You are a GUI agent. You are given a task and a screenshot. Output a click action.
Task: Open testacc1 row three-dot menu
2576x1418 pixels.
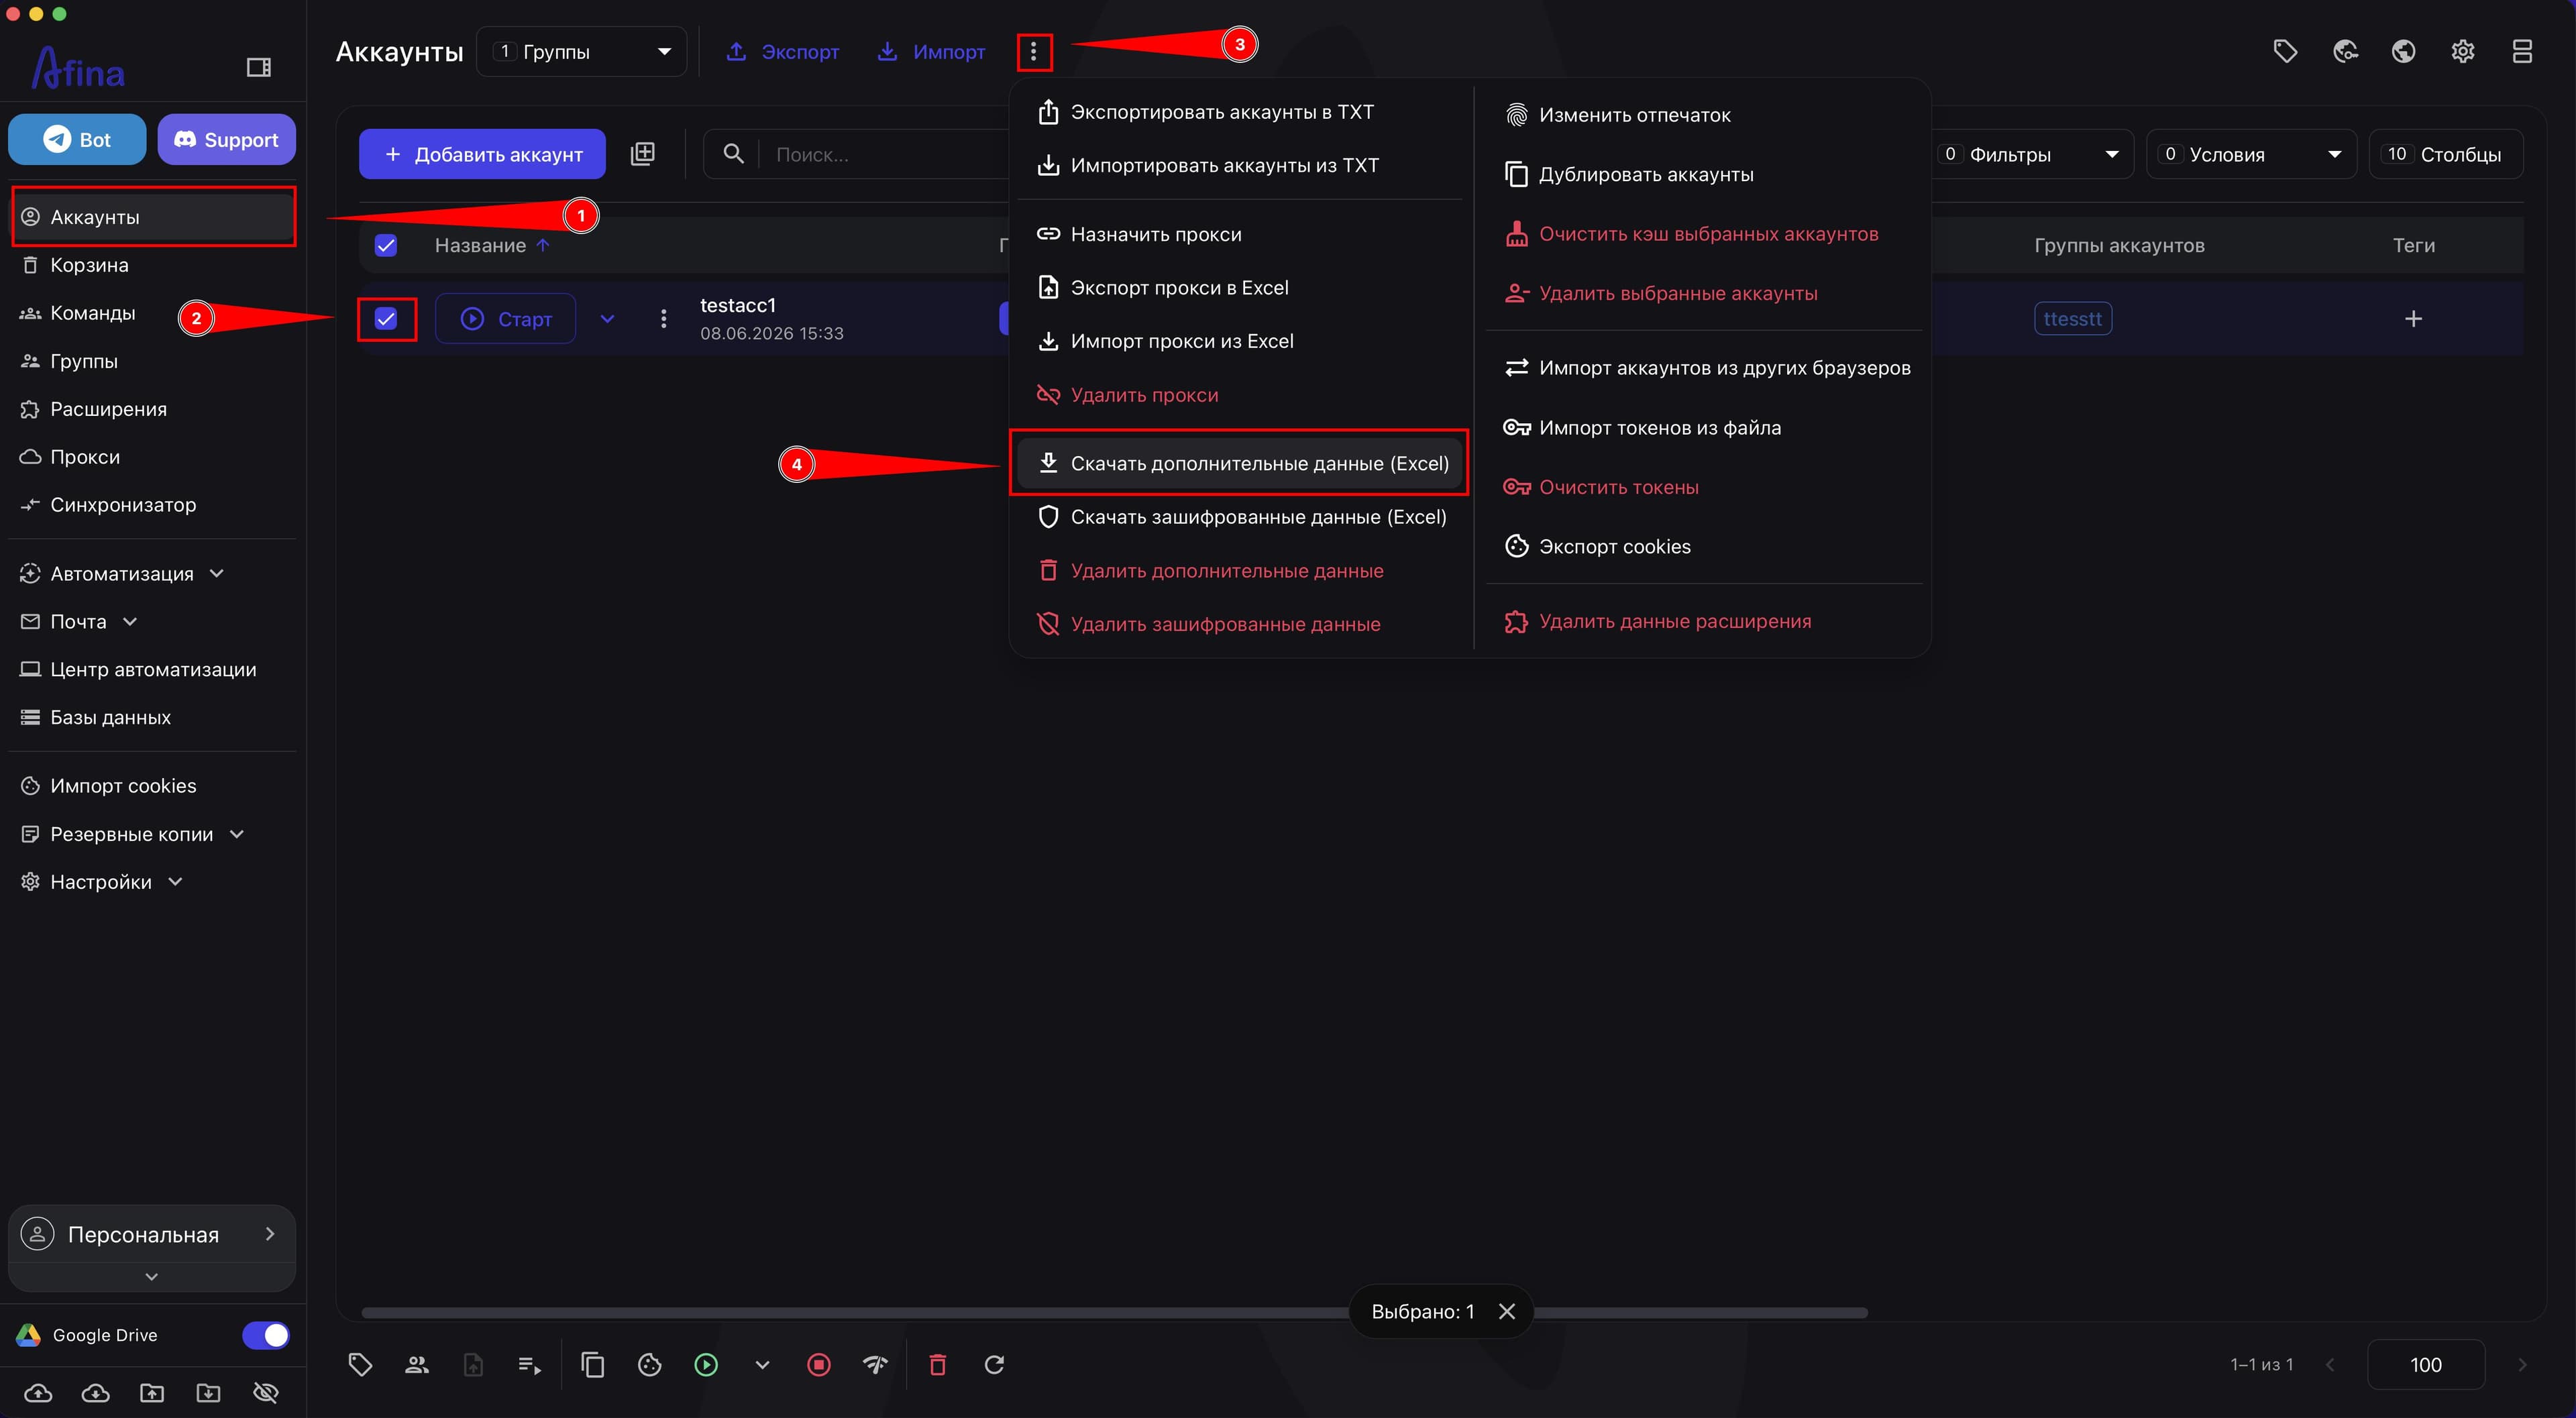click(663, 319)
